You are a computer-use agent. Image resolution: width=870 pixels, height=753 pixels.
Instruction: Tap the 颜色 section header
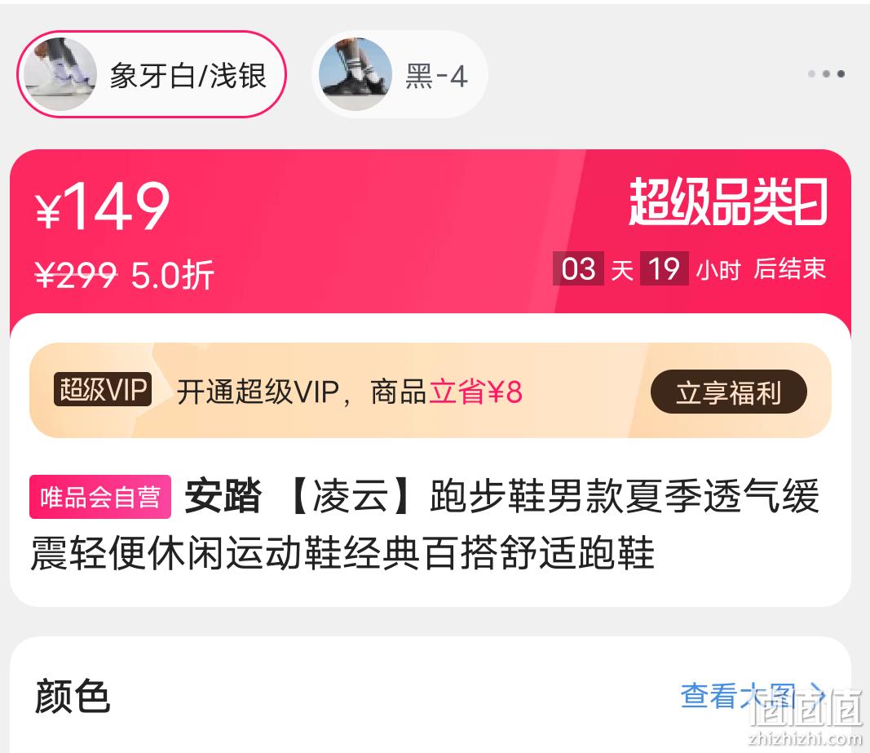point(72,696)
